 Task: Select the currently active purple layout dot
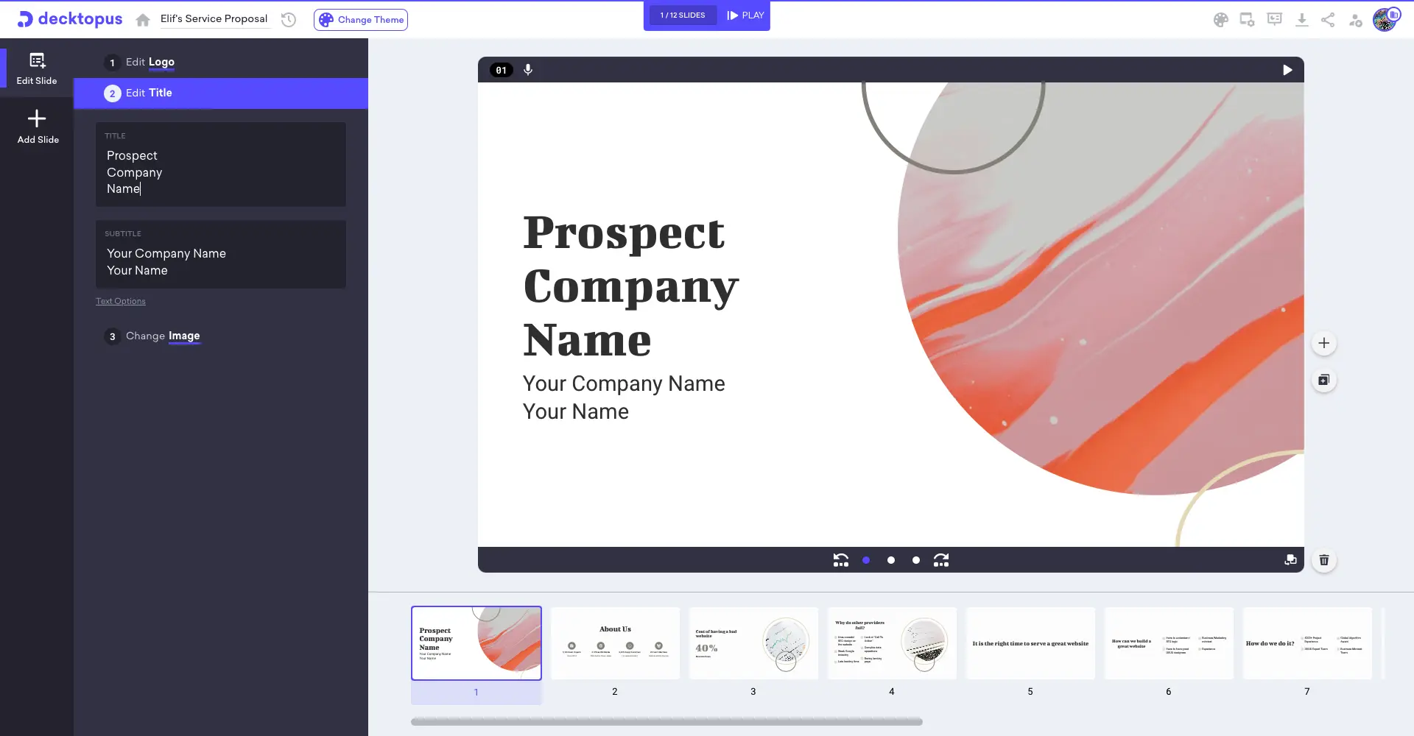(866, 560)
